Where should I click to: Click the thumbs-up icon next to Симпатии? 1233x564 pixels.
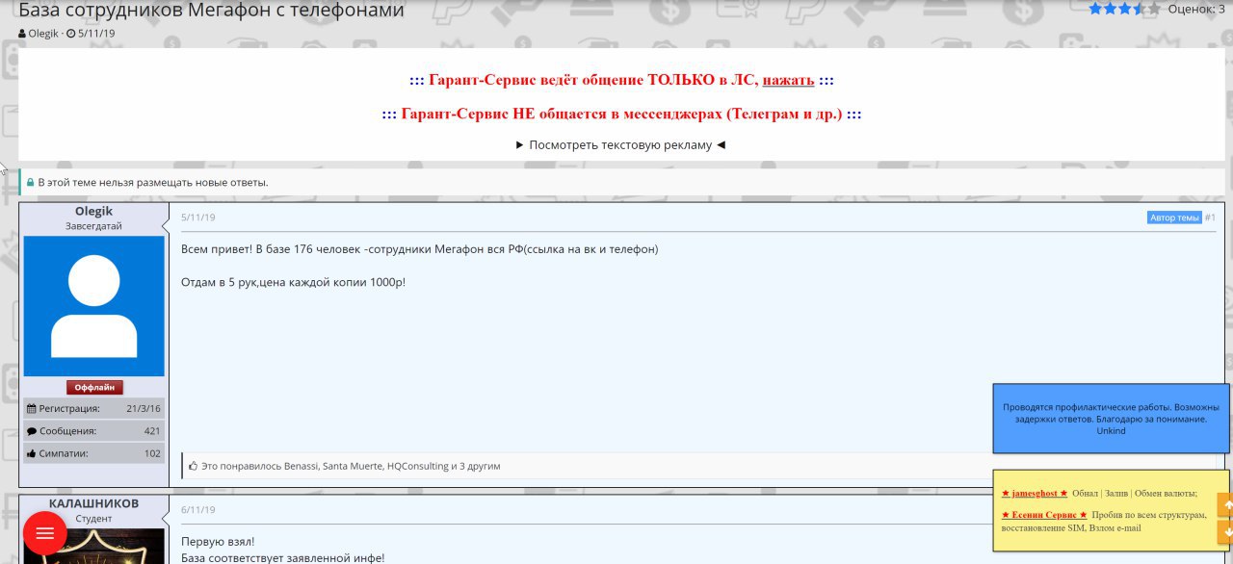pos(31,453)
